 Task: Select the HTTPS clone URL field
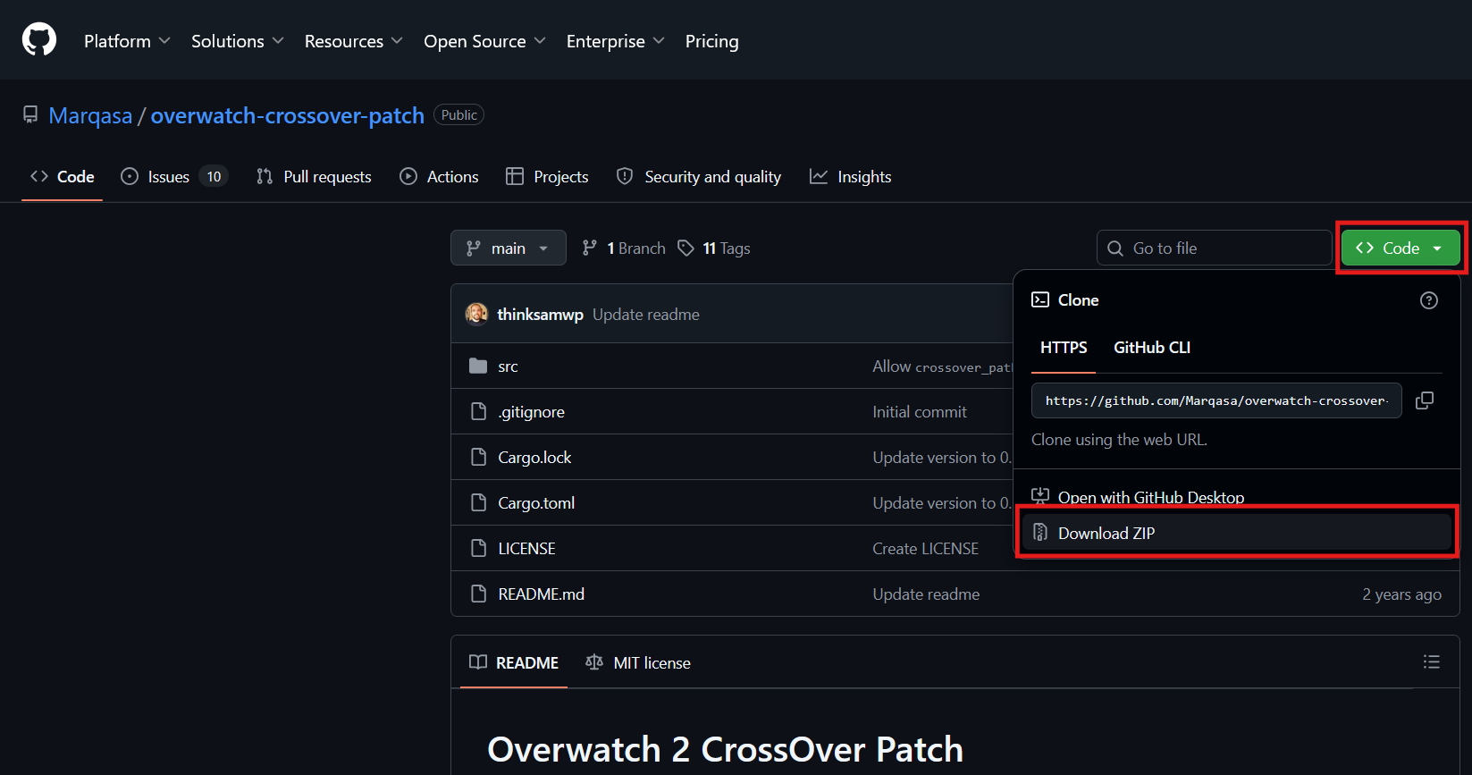tap(1216, 400)
